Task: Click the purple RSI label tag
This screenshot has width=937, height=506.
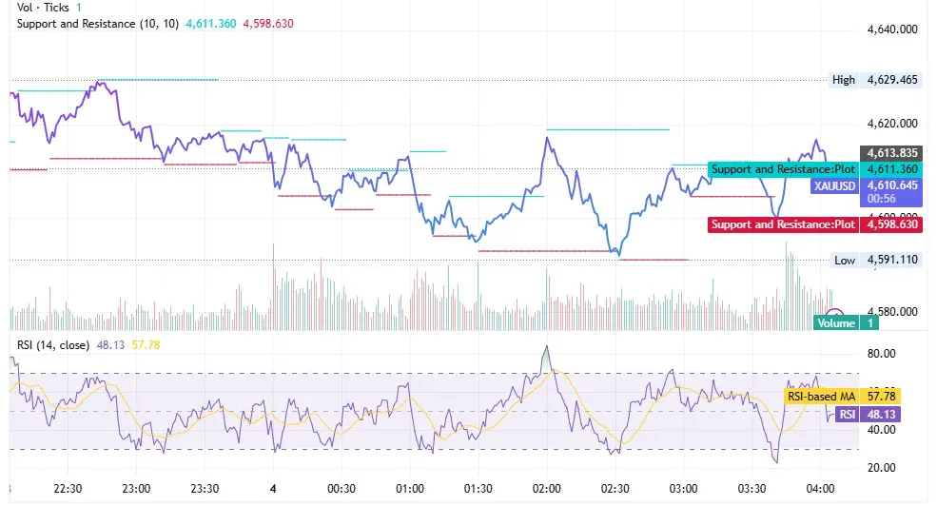Action: [x=847, y=415]
